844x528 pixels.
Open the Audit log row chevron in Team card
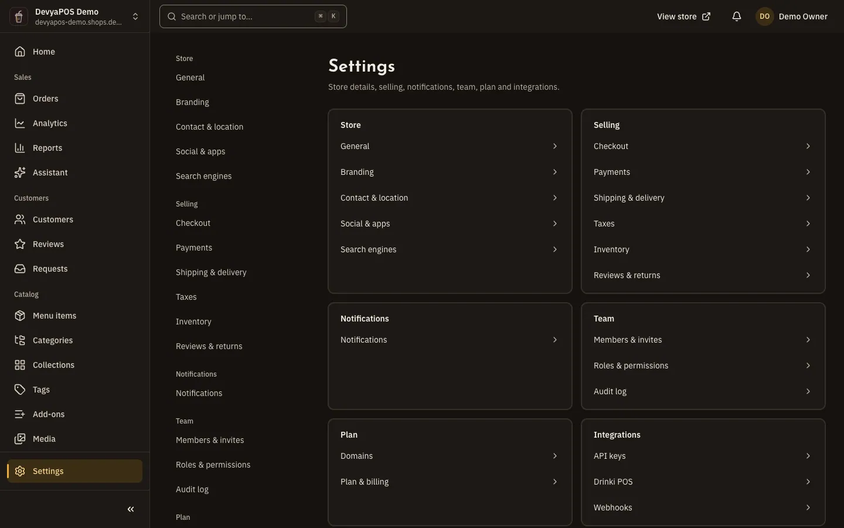click(808, 391)
